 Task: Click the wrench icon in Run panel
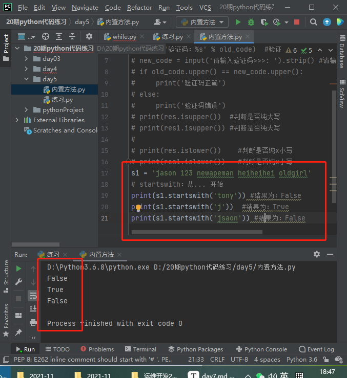click(x=18, y=281)
